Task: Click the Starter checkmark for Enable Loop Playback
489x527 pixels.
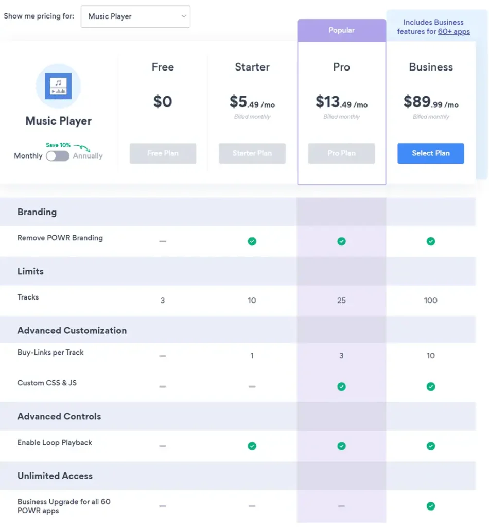Action: [252, 446]
